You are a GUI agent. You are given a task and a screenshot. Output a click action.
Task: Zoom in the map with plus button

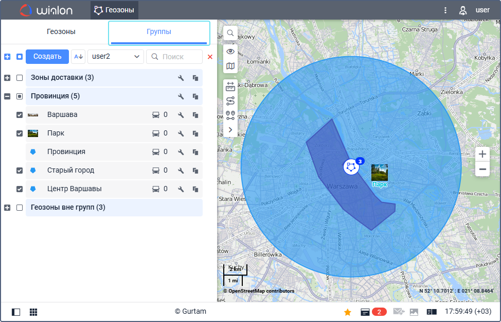coord(482,154)
